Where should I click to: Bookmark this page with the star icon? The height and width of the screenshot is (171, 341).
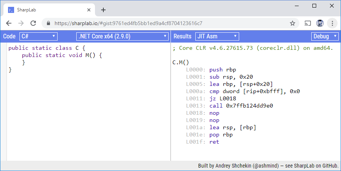pos(293,23)
